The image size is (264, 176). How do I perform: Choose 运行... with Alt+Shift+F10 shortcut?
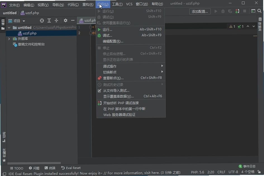point(131,30)
